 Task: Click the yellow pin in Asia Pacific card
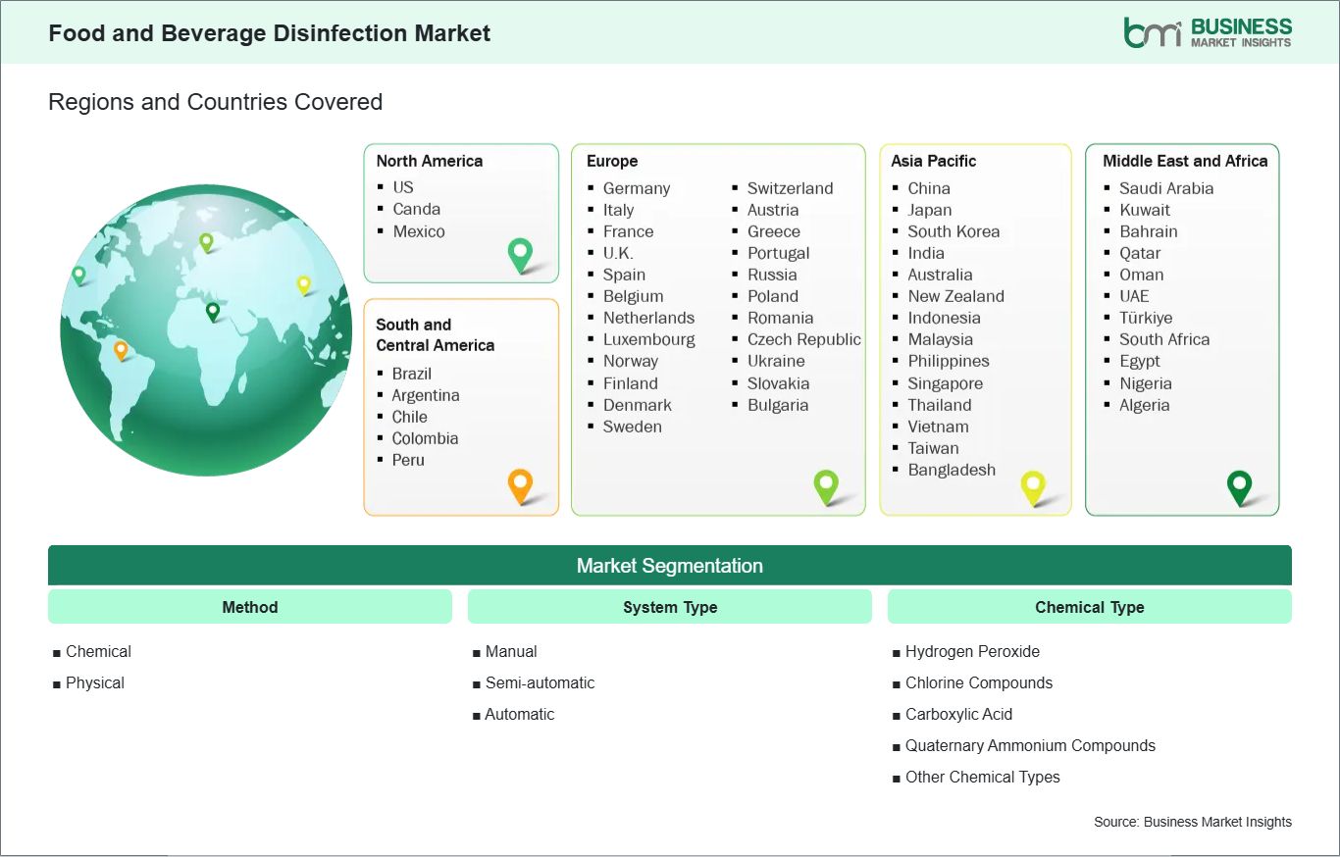coord(1033,485)
